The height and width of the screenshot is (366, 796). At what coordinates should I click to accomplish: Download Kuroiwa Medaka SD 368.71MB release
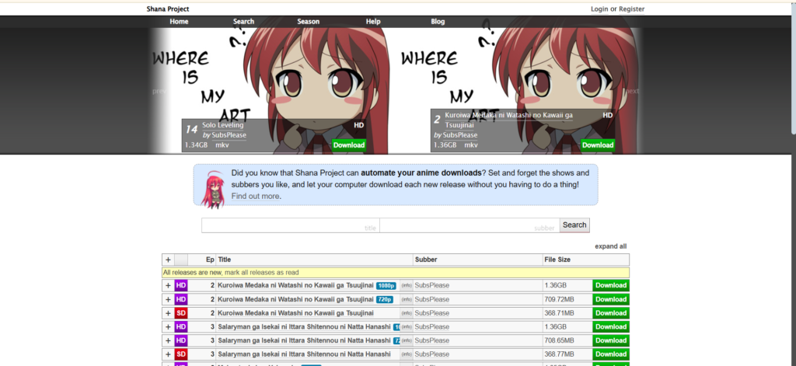611,312
